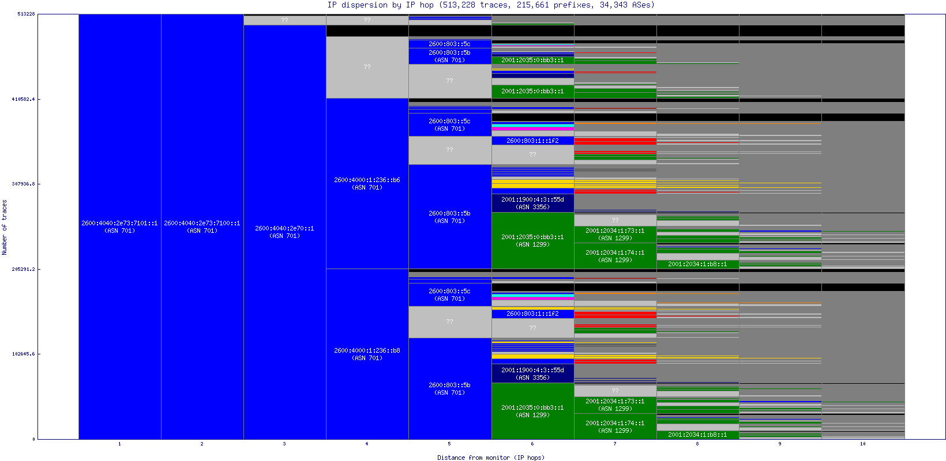Click the 2600:4000:1:236::b8 block
Viewport: 946px width, 461px height.
point(367,354)
